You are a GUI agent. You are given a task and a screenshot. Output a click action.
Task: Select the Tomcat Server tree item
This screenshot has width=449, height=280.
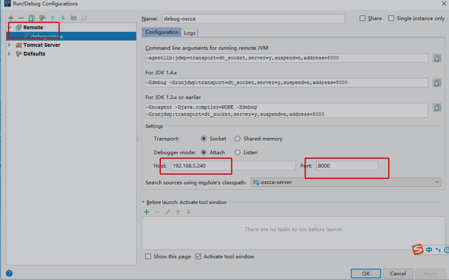click(42, 45)
